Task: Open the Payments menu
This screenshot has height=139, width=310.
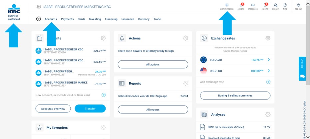Action: point(67,19)
